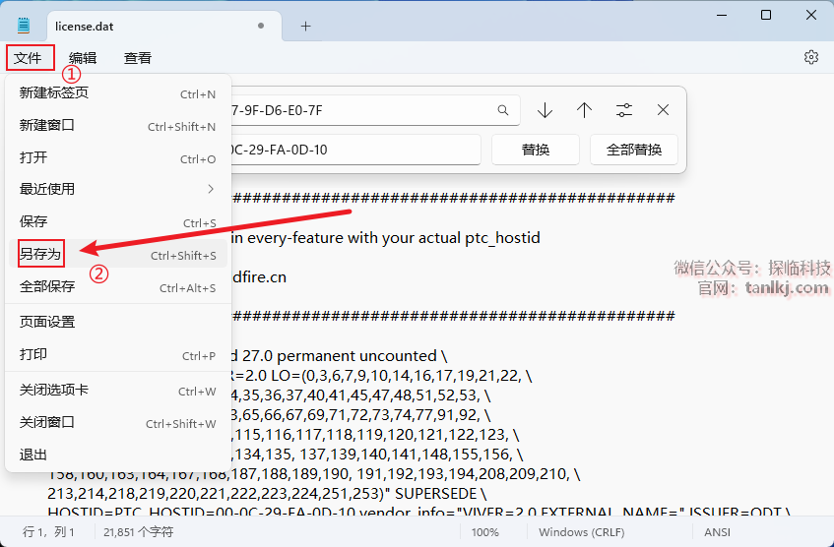The height and width of the screenshot is (547, 834).
Task: Click the replace text input field
Action: 354,150
